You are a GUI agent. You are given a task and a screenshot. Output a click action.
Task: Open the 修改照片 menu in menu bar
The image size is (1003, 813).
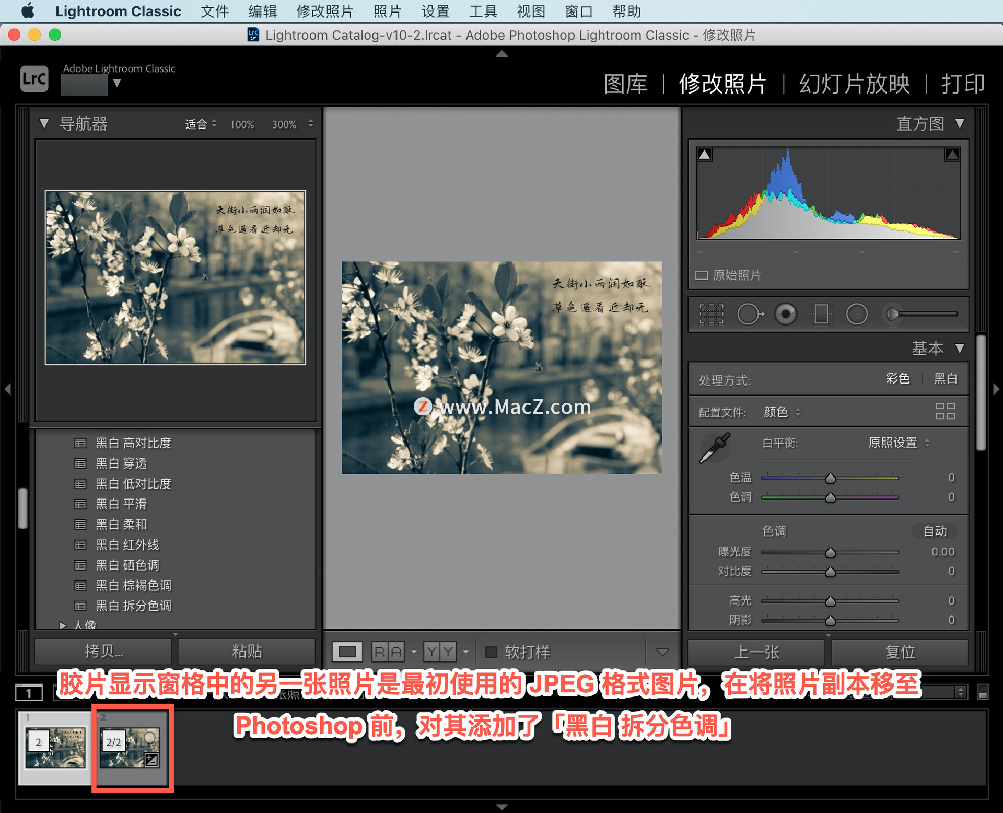324,11
